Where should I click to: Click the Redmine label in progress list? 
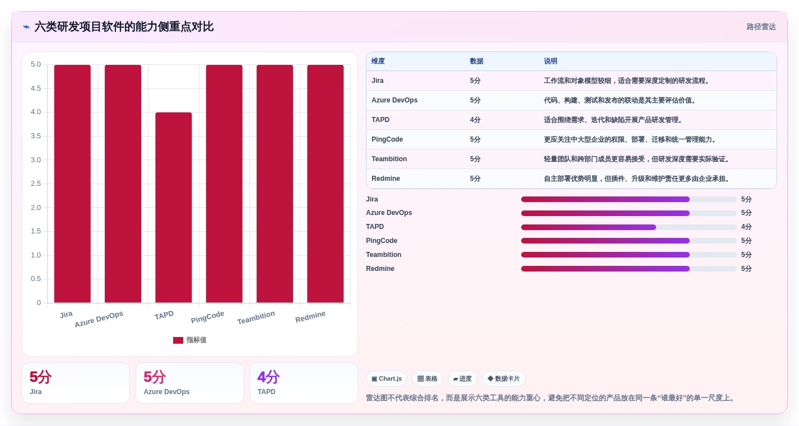pyautogui.click(x=380, y=269)
